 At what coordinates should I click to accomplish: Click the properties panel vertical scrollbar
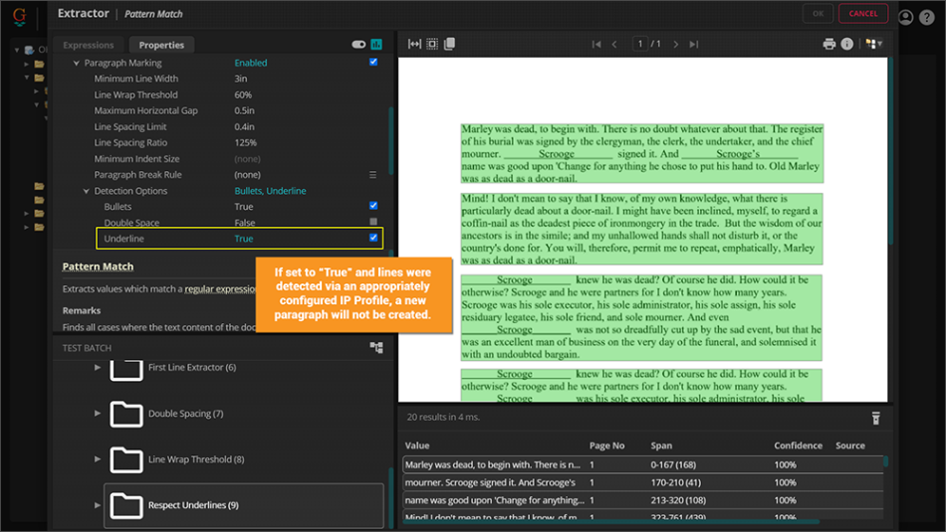391,140
